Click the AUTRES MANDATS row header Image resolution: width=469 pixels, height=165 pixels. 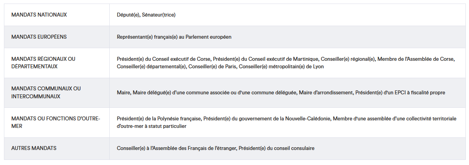pyautogui.click(x=34, y=148)
